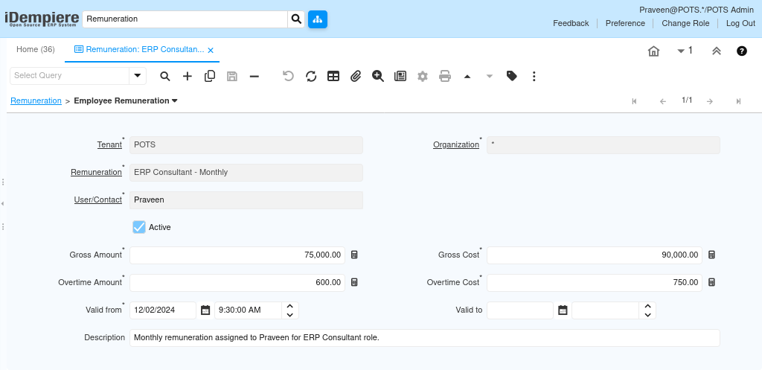
Task: Open the Select Query dropdown arrow
Action: click(x=138, y=76)
